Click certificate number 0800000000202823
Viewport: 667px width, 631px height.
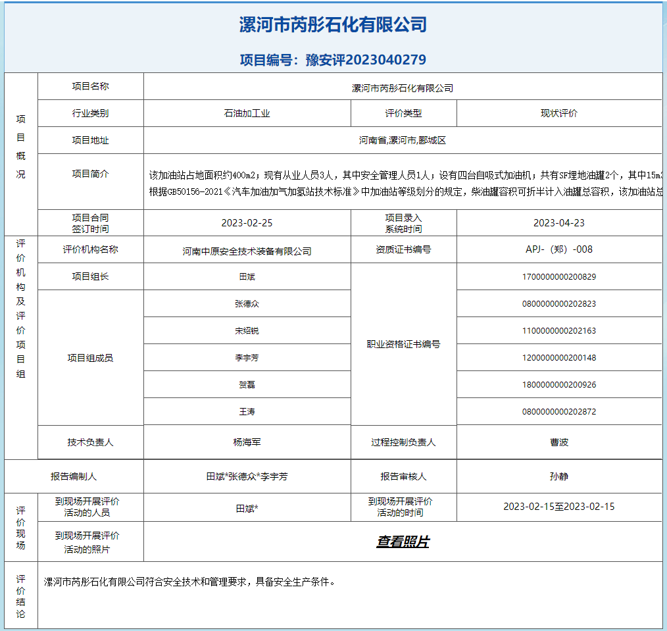[x=559, y=304]
